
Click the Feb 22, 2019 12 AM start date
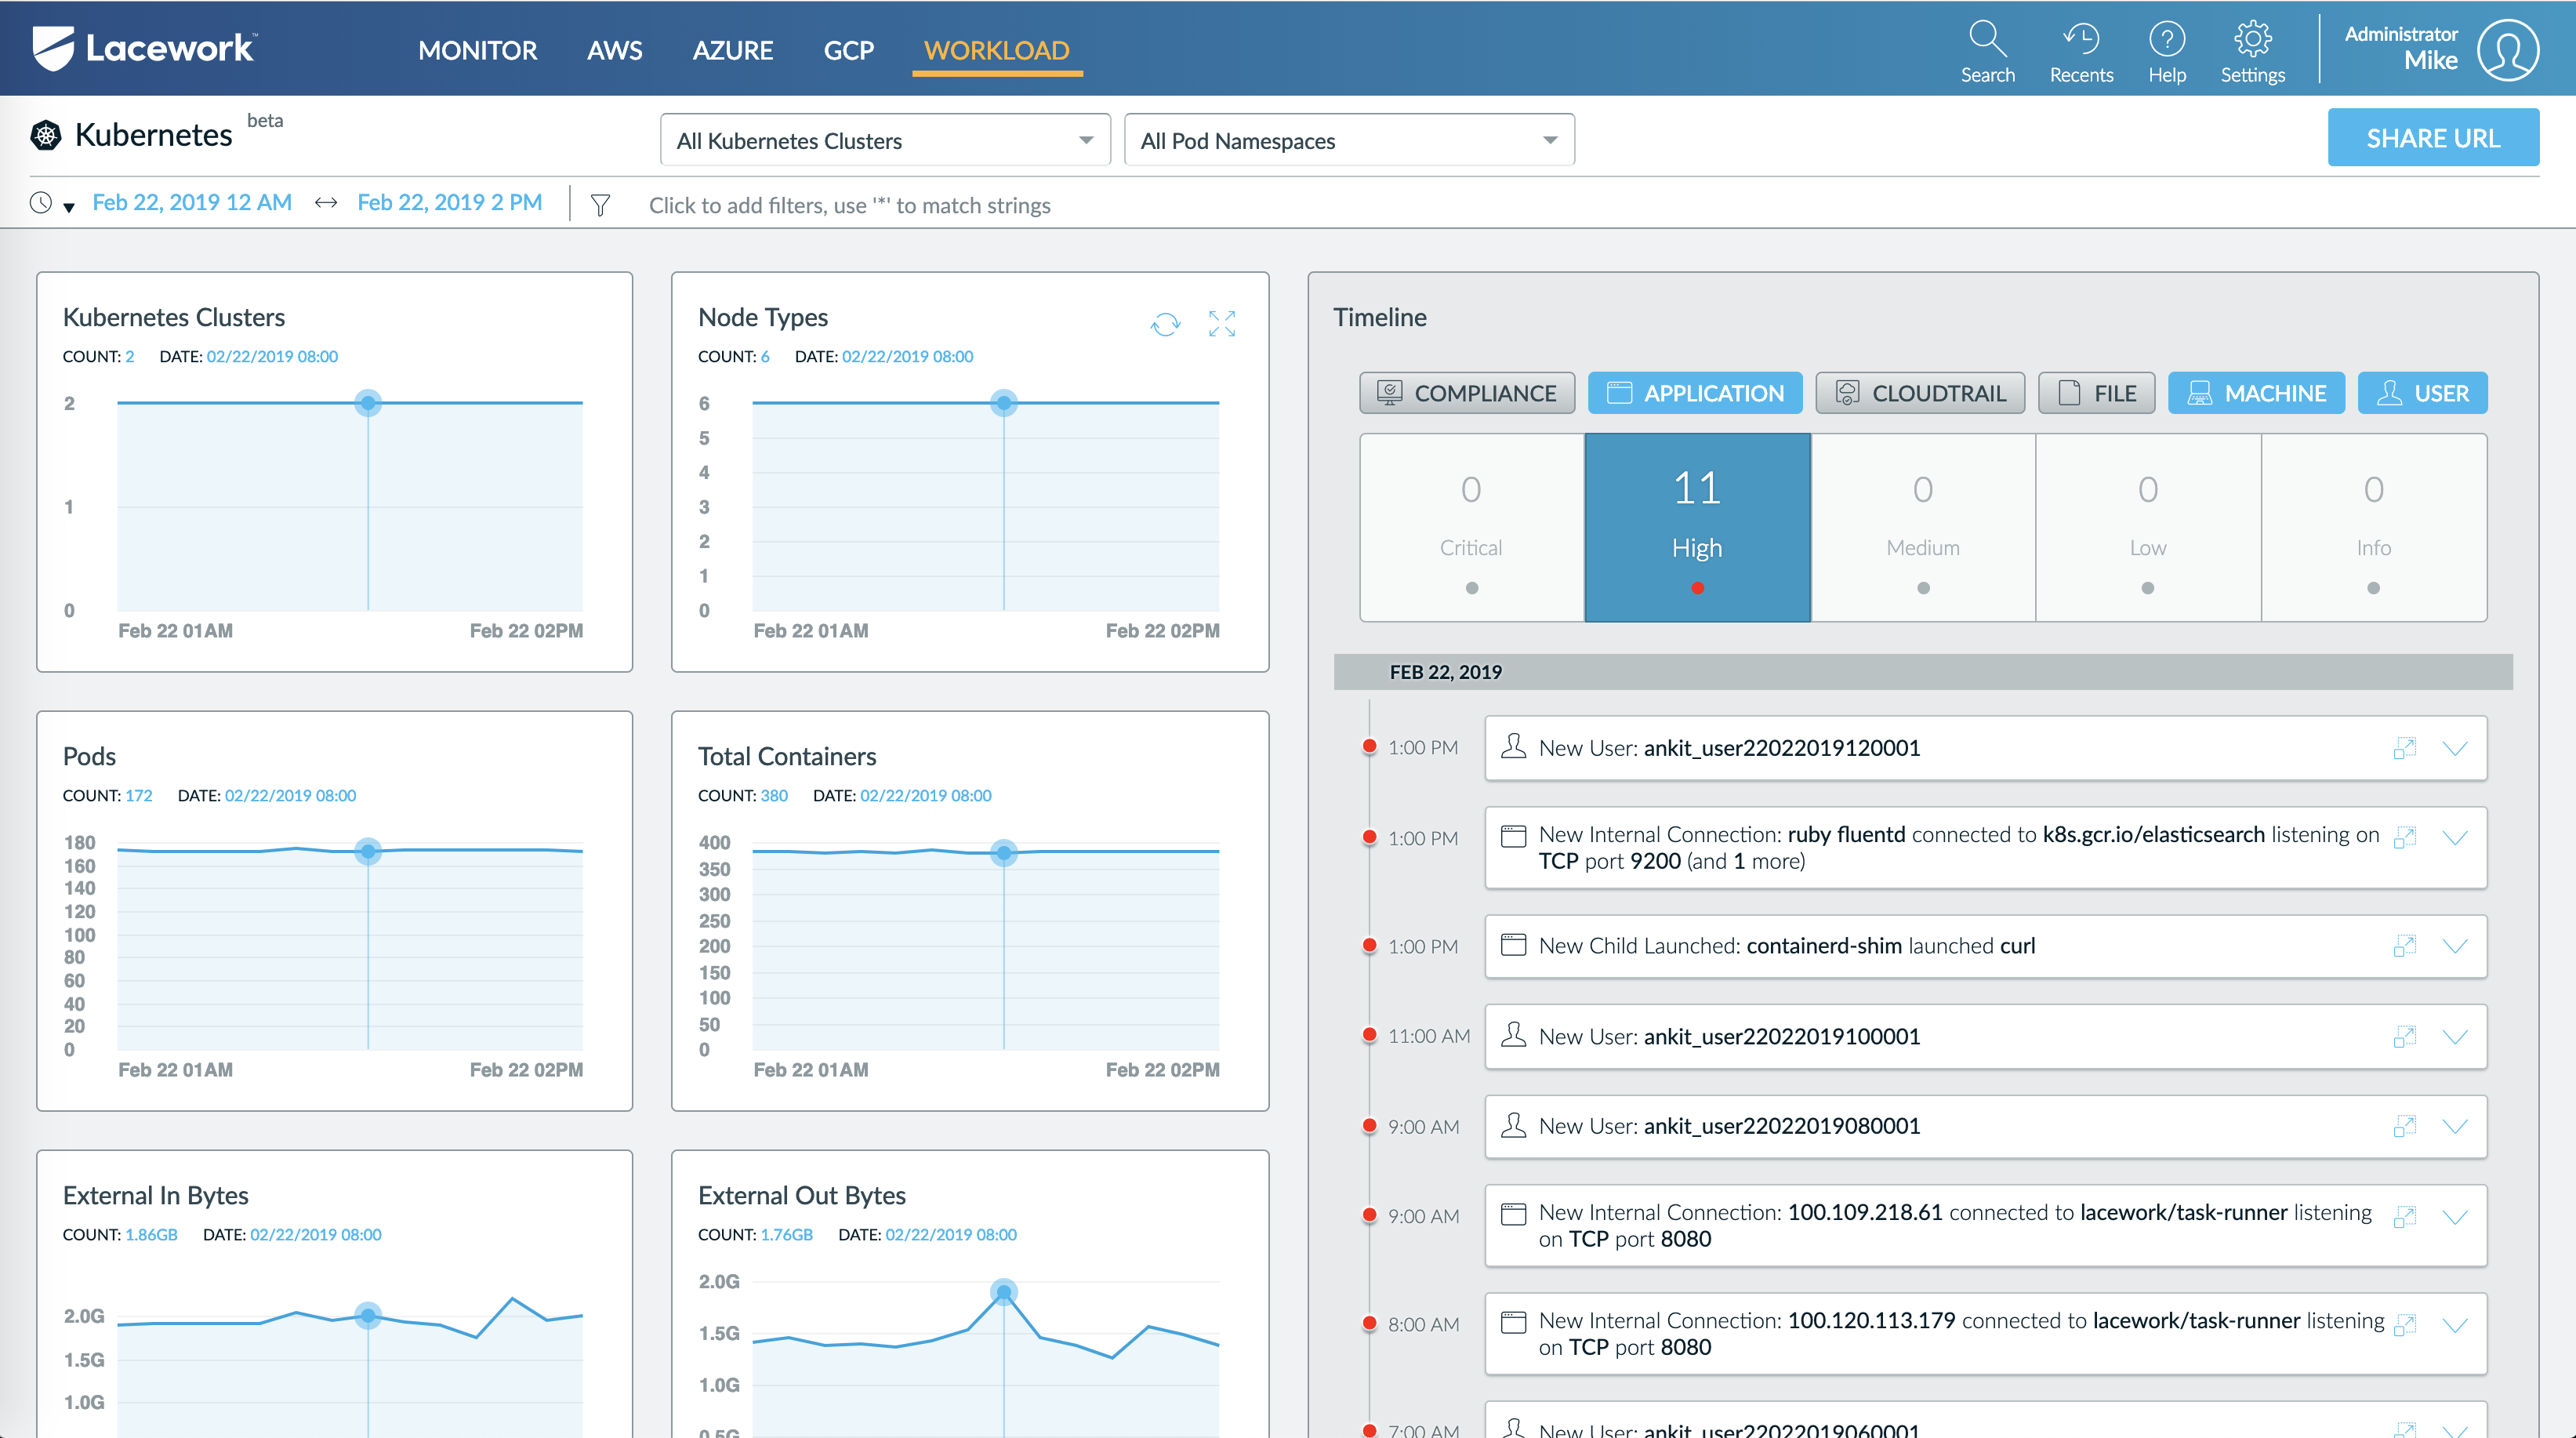pos(192,203)
